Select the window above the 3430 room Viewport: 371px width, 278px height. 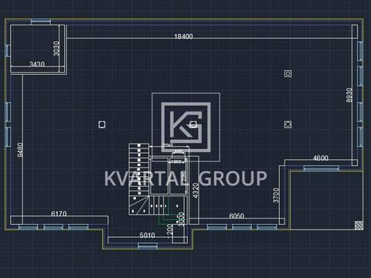tap(41, 22)
